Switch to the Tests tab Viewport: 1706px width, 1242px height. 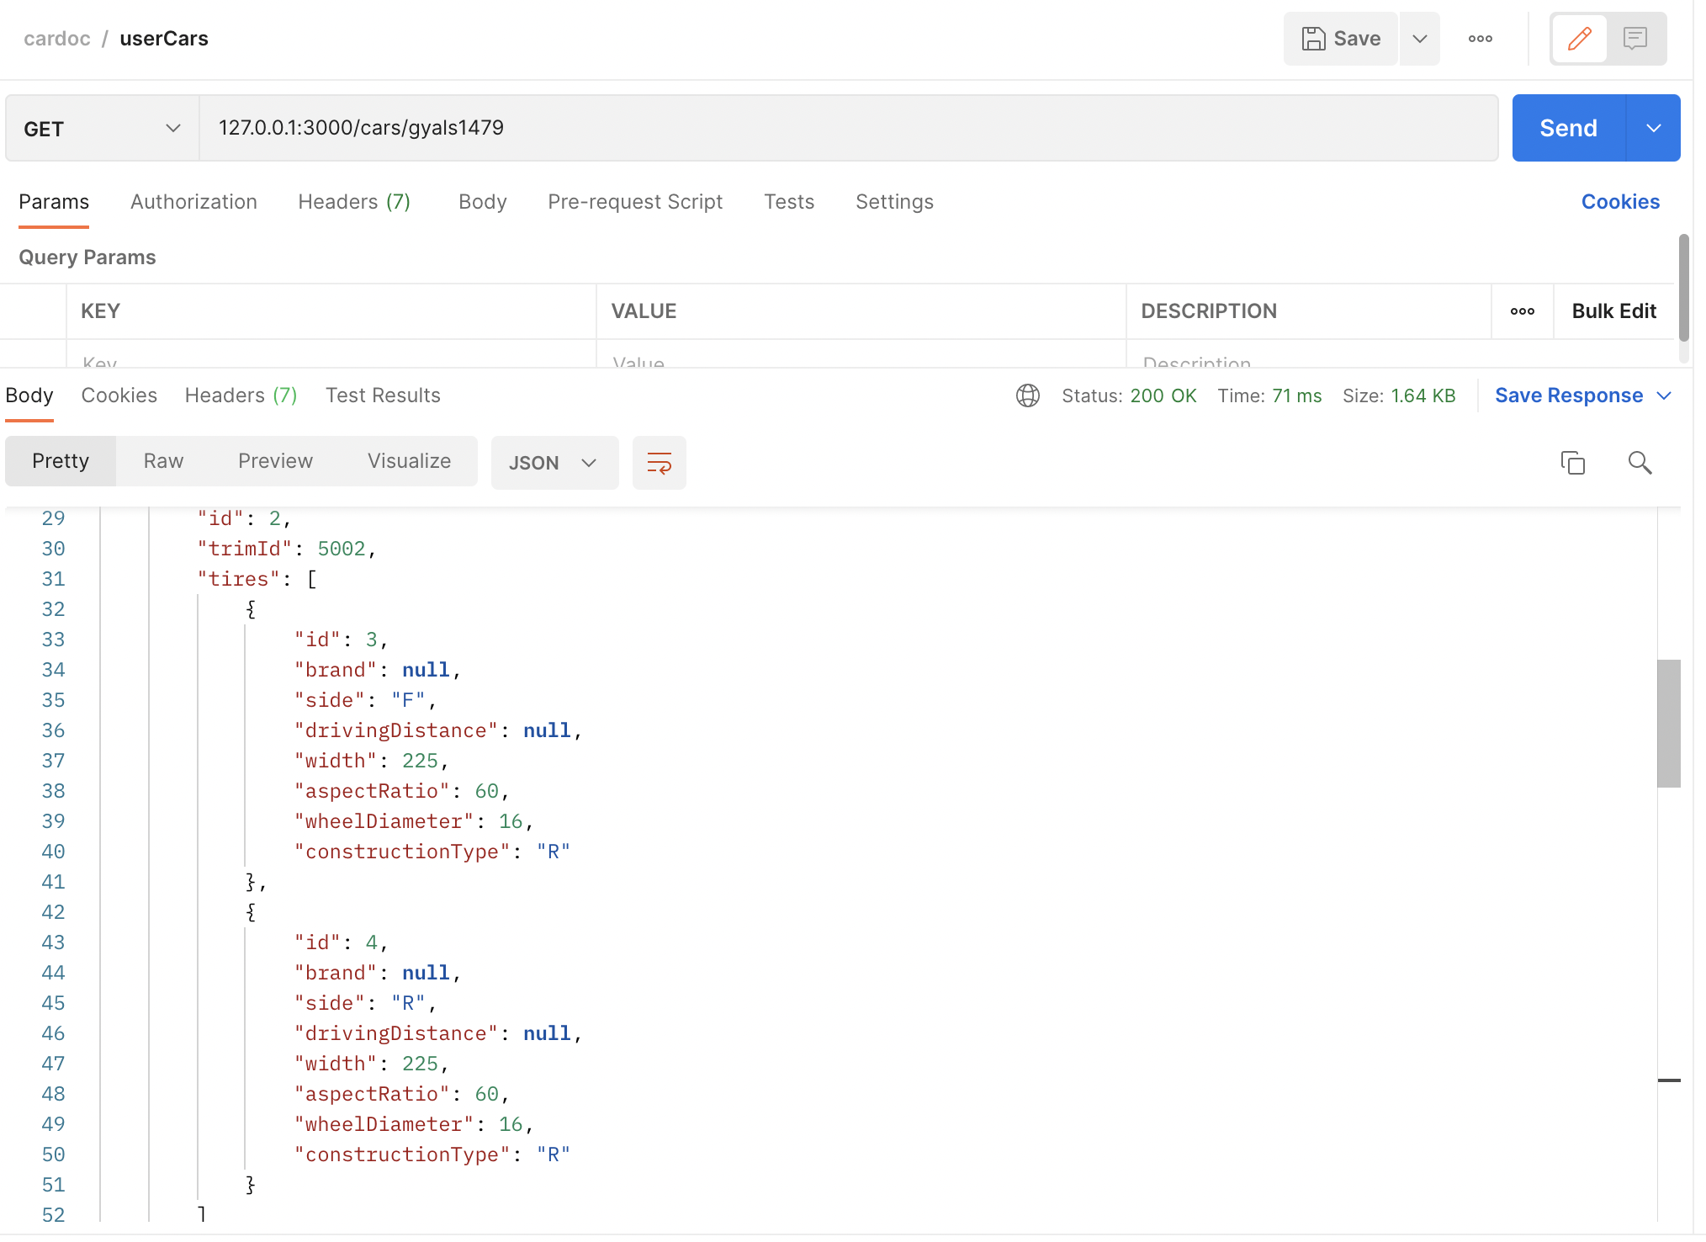coord(789,202)
